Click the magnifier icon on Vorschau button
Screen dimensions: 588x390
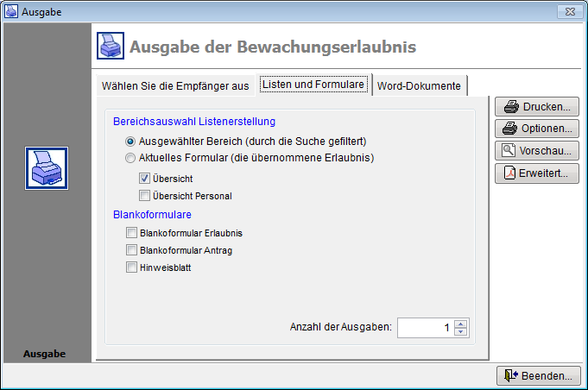coord(509,150)
